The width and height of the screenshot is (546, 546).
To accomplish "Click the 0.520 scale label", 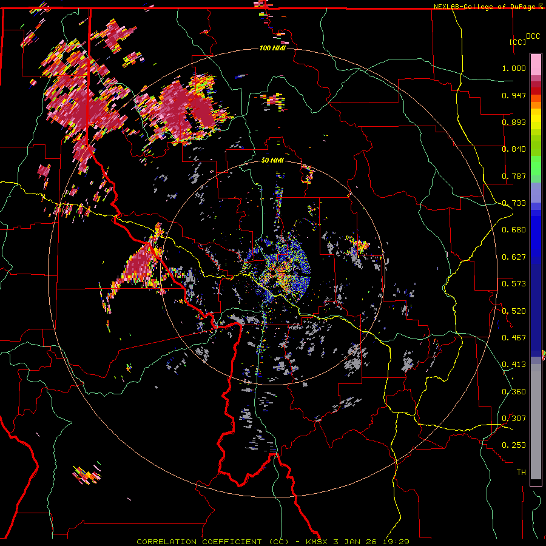I will click(x=514, y=311).
